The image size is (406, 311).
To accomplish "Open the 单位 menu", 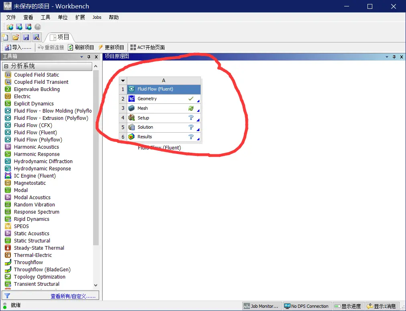I will (x=63, y=17).
